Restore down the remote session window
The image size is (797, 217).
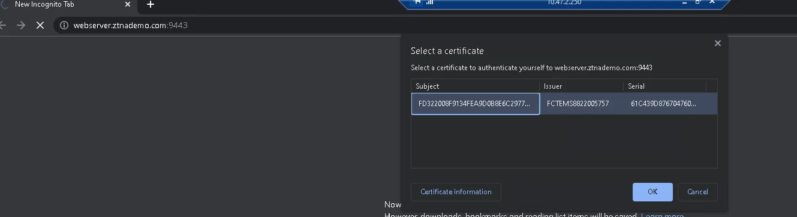pos(698,2)
